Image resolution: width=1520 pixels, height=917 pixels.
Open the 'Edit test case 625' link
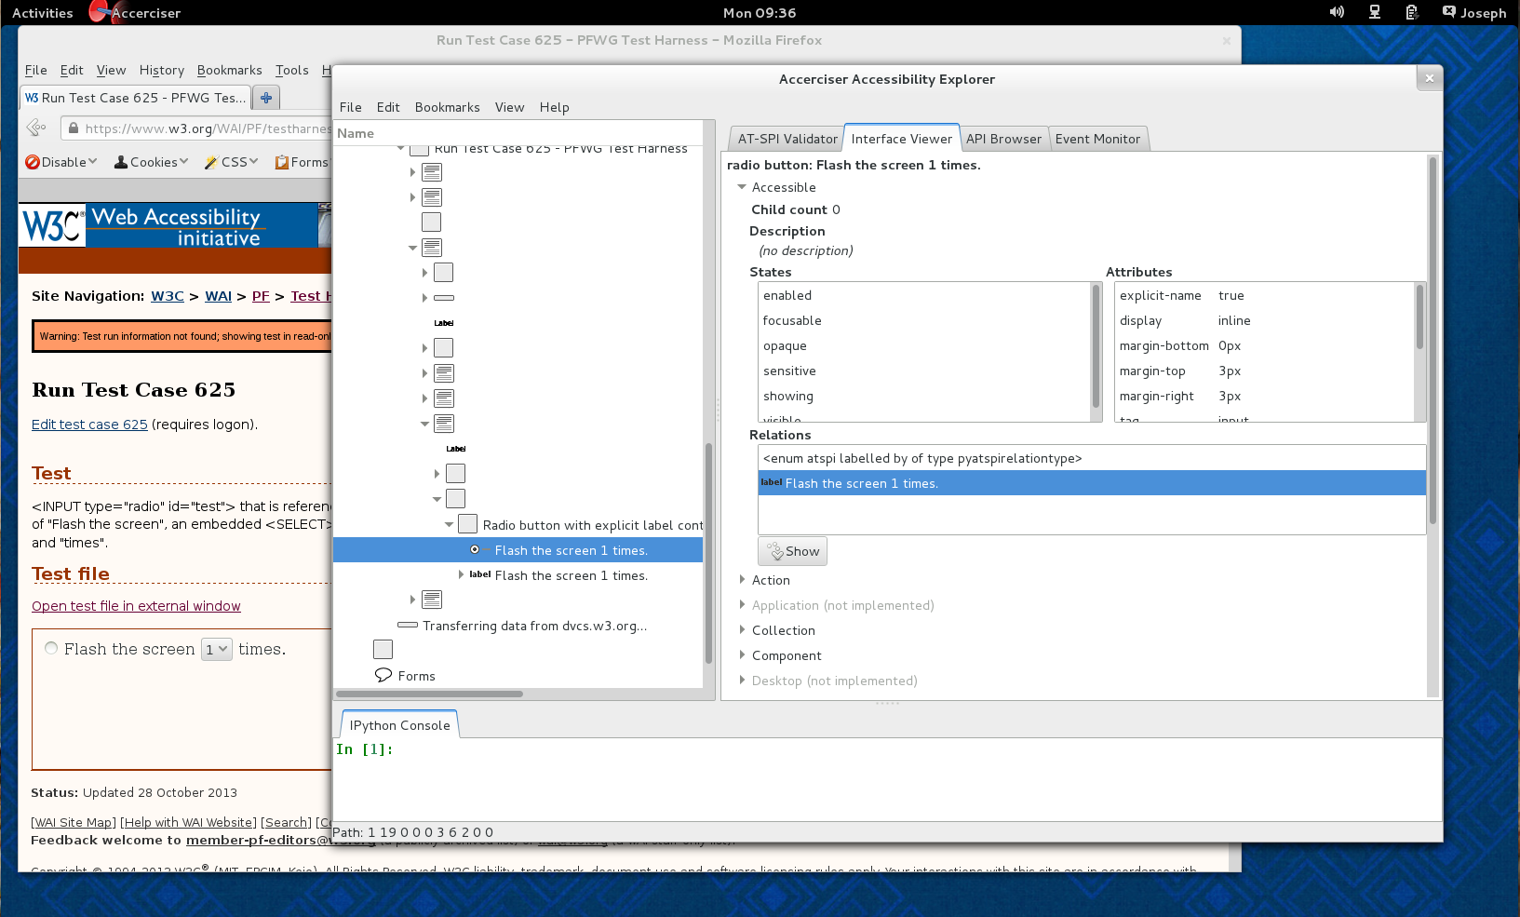click(89, 425)
